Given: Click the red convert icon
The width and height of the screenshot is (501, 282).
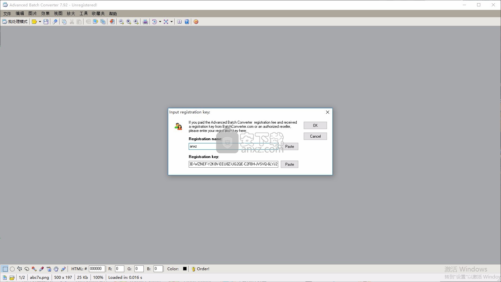Looking at the screenshot, I should [x=112, y=22].
